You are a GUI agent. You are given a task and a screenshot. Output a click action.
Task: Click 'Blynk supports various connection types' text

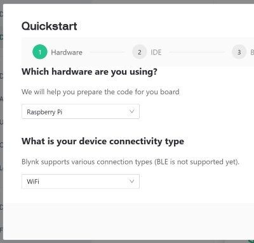[x=130, y=162]
